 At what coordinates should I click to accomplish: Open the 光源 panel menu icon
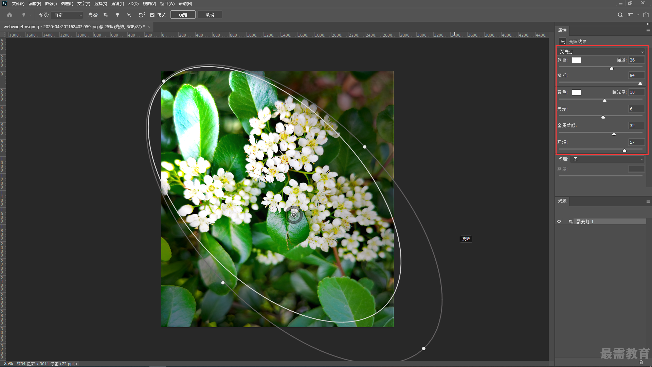(x=648, y=201)
